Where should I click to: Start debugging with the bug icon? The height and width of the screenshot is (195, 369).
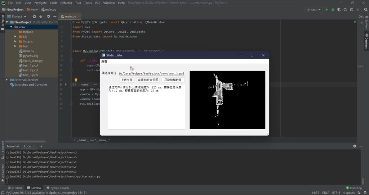point(333,10)
